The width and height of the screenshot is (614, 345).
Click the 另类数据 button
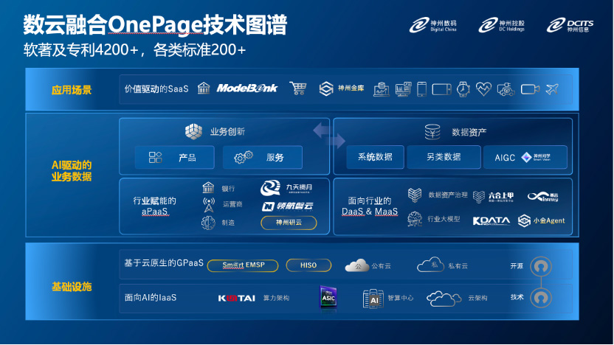click(444, 157)
